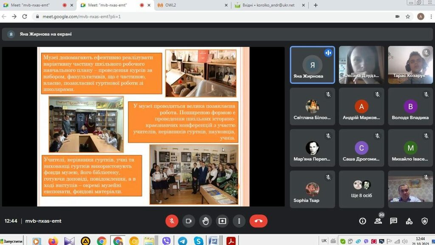Viewport: 435px width, 245px height.
Task: Unmute the microphone in the call bar
Action: [x=172, y=221]
